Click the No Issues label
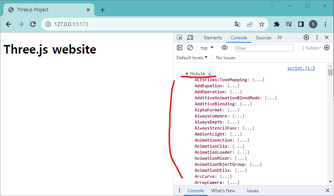Image resolution: width=334 pixels, height=196 pixels. pyautogui.click(x=226, y=58)
